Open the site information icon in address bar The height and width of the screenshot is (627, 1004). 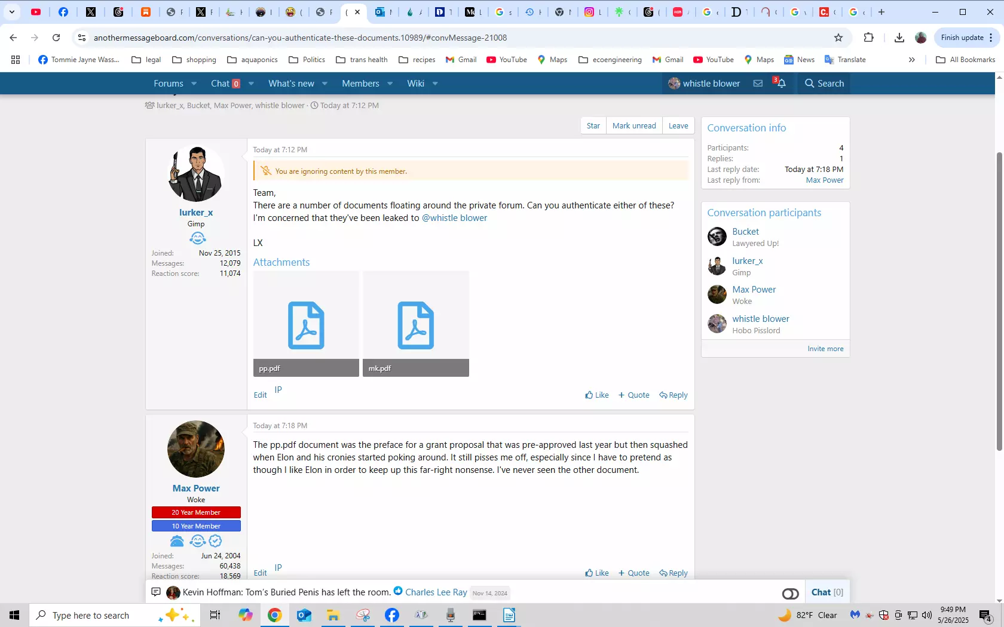(x=82, y=38)
